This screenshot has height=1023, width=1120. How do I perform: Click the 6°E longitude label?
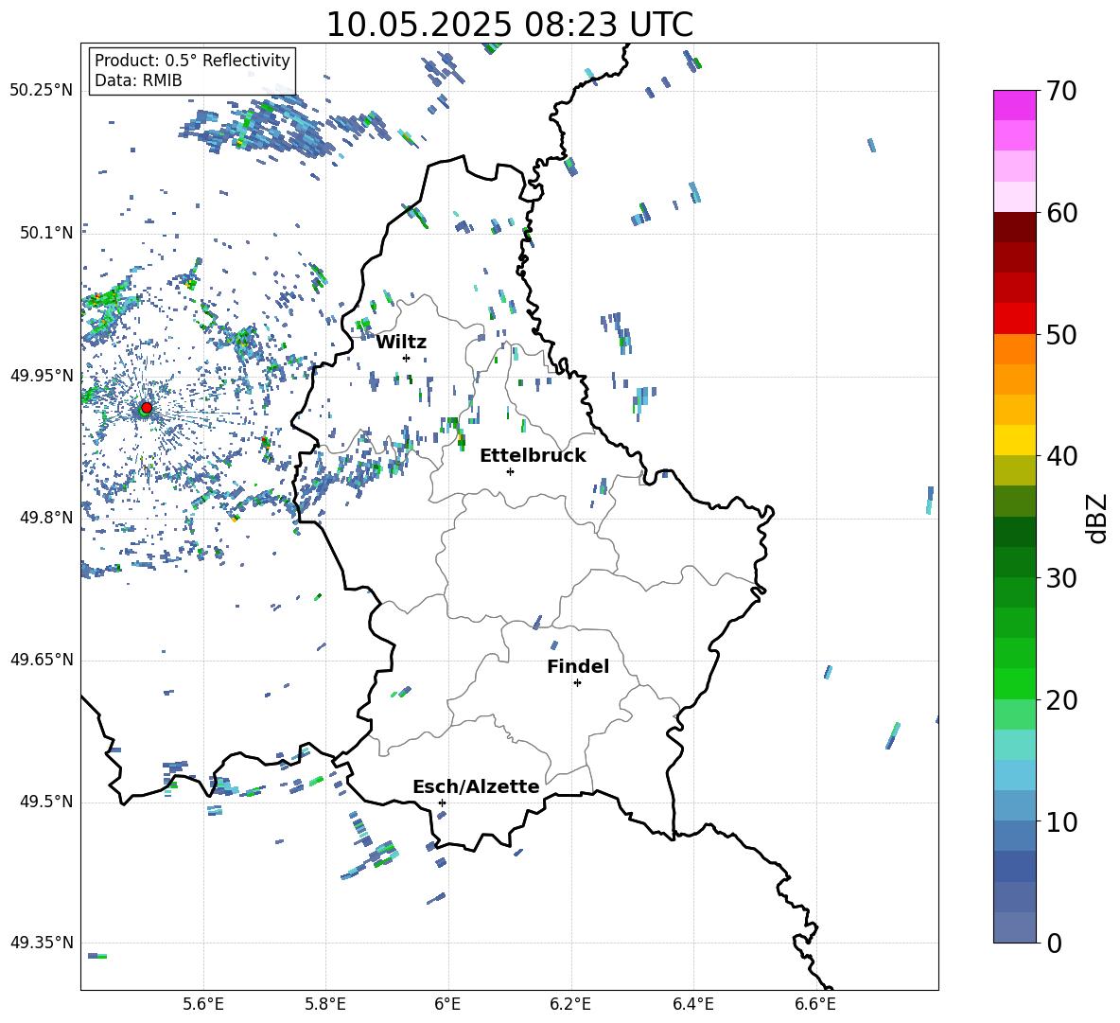(x=447, y=1004)
